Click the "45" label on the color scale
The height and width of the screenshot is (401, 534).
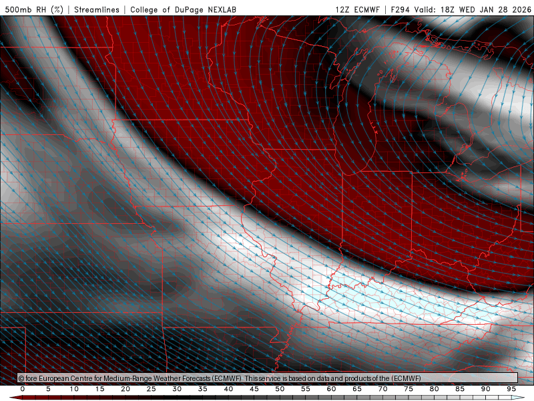point(254,389)
